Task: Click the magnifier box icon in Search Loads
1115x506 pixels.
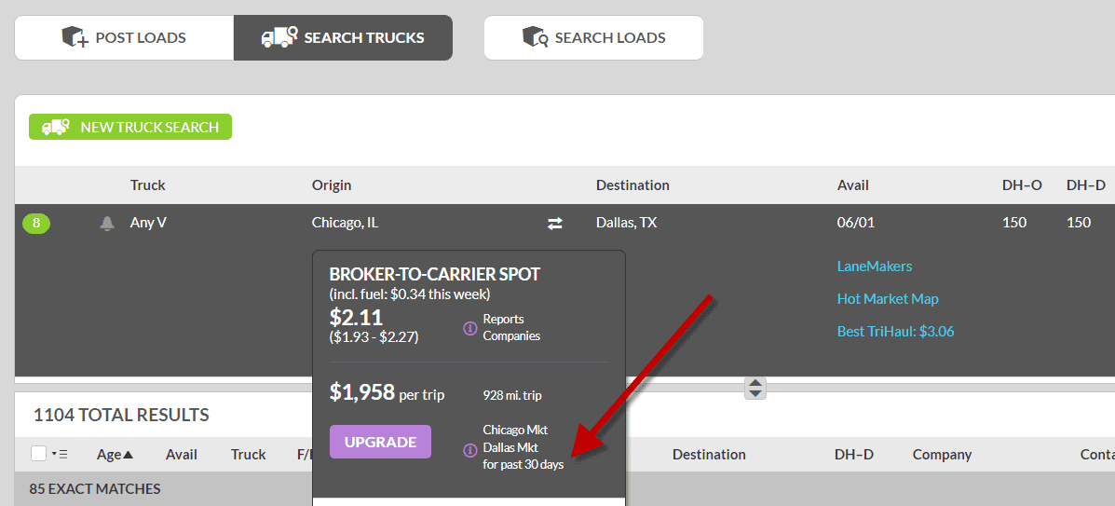Action: pos(536,37)
